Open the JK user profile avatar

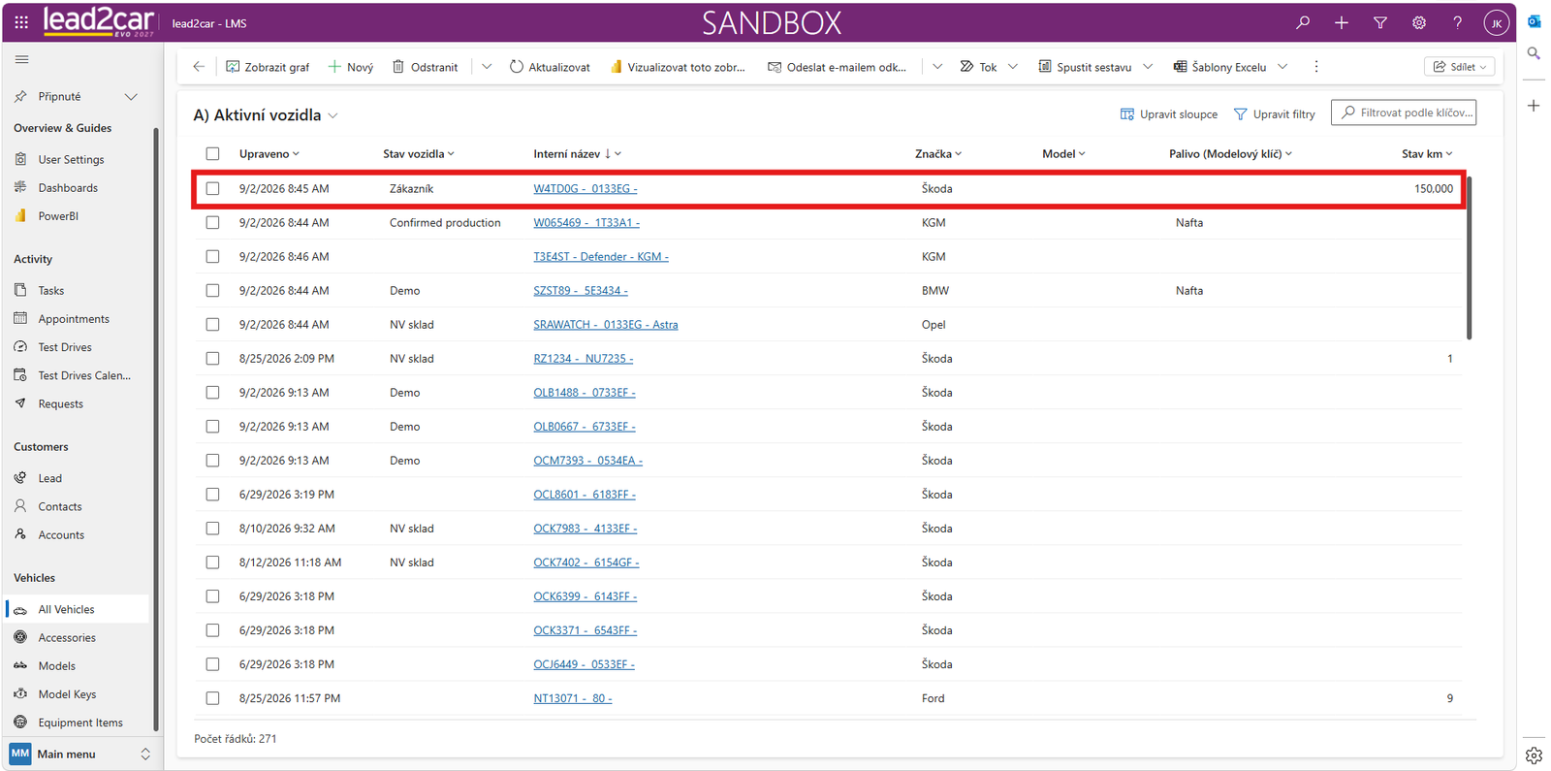pyautogui.click(x=1497, y=22)
